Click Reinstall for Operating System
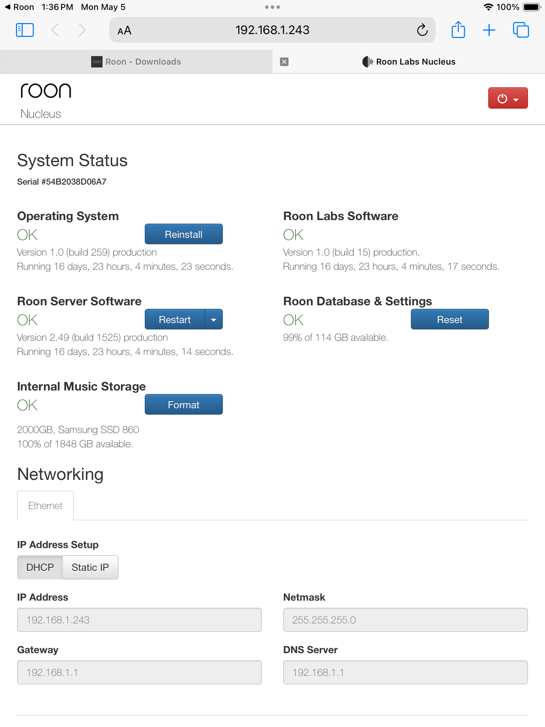This screenshot has width=545, height=727. click(183, 234)
